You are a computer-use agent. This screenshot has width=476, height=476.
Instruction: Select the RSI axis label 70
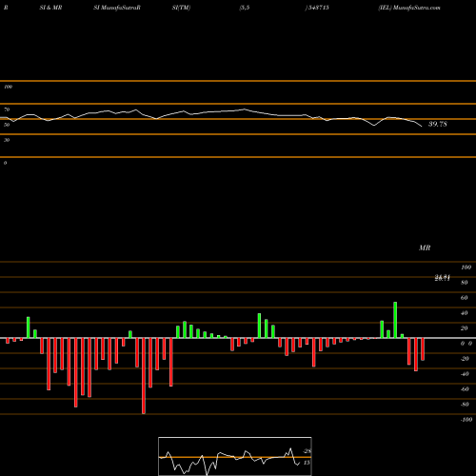click(7, 109)
